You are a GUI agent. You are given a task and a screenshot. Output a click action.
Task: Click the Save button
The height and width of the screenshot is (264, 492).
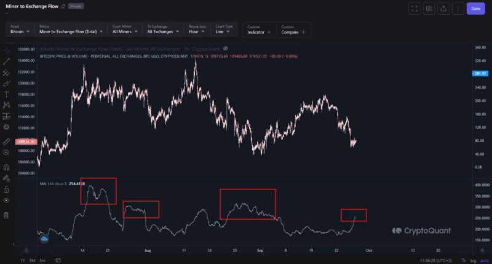(x=475, y=9)
